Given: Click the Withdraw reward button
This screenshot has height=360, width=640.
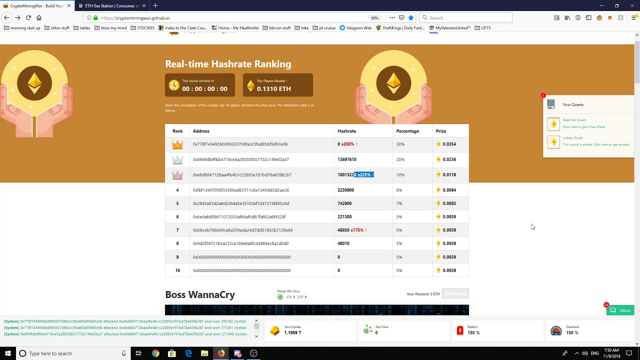Looking at the screenshot, I should pyautogui.click(x=455, y=294).
